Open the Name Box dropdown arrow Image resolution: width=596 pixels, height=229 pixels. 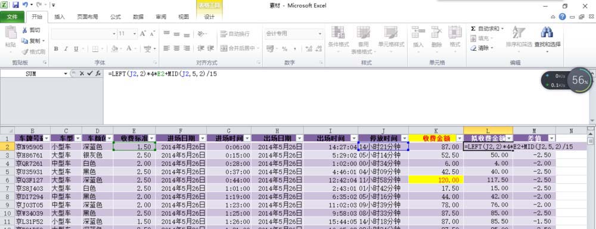pyautogui.click(x=66, y=74)
